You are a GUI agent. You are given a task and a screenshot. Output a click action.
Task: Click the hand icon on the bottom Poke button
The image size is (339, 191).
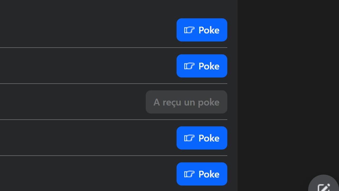pyautogui.click(x=189, y=174)
